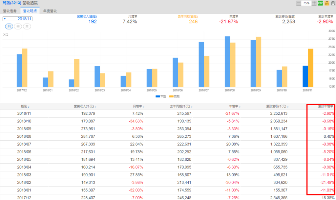
Task: Select the 季 quarterly period toggle
Action: tap(18, 27)
